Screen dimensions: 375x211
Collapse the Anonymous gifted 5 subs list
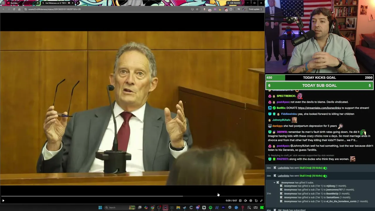[x=275, y=183]
